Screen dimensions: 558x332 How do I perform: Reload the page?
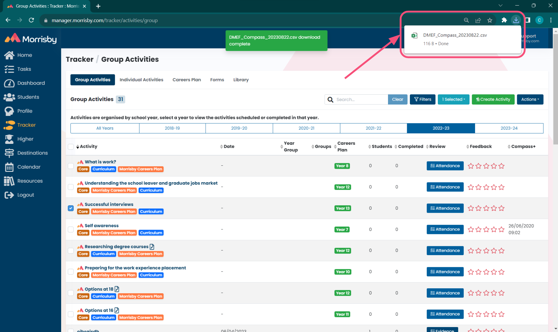click(31, 20)
